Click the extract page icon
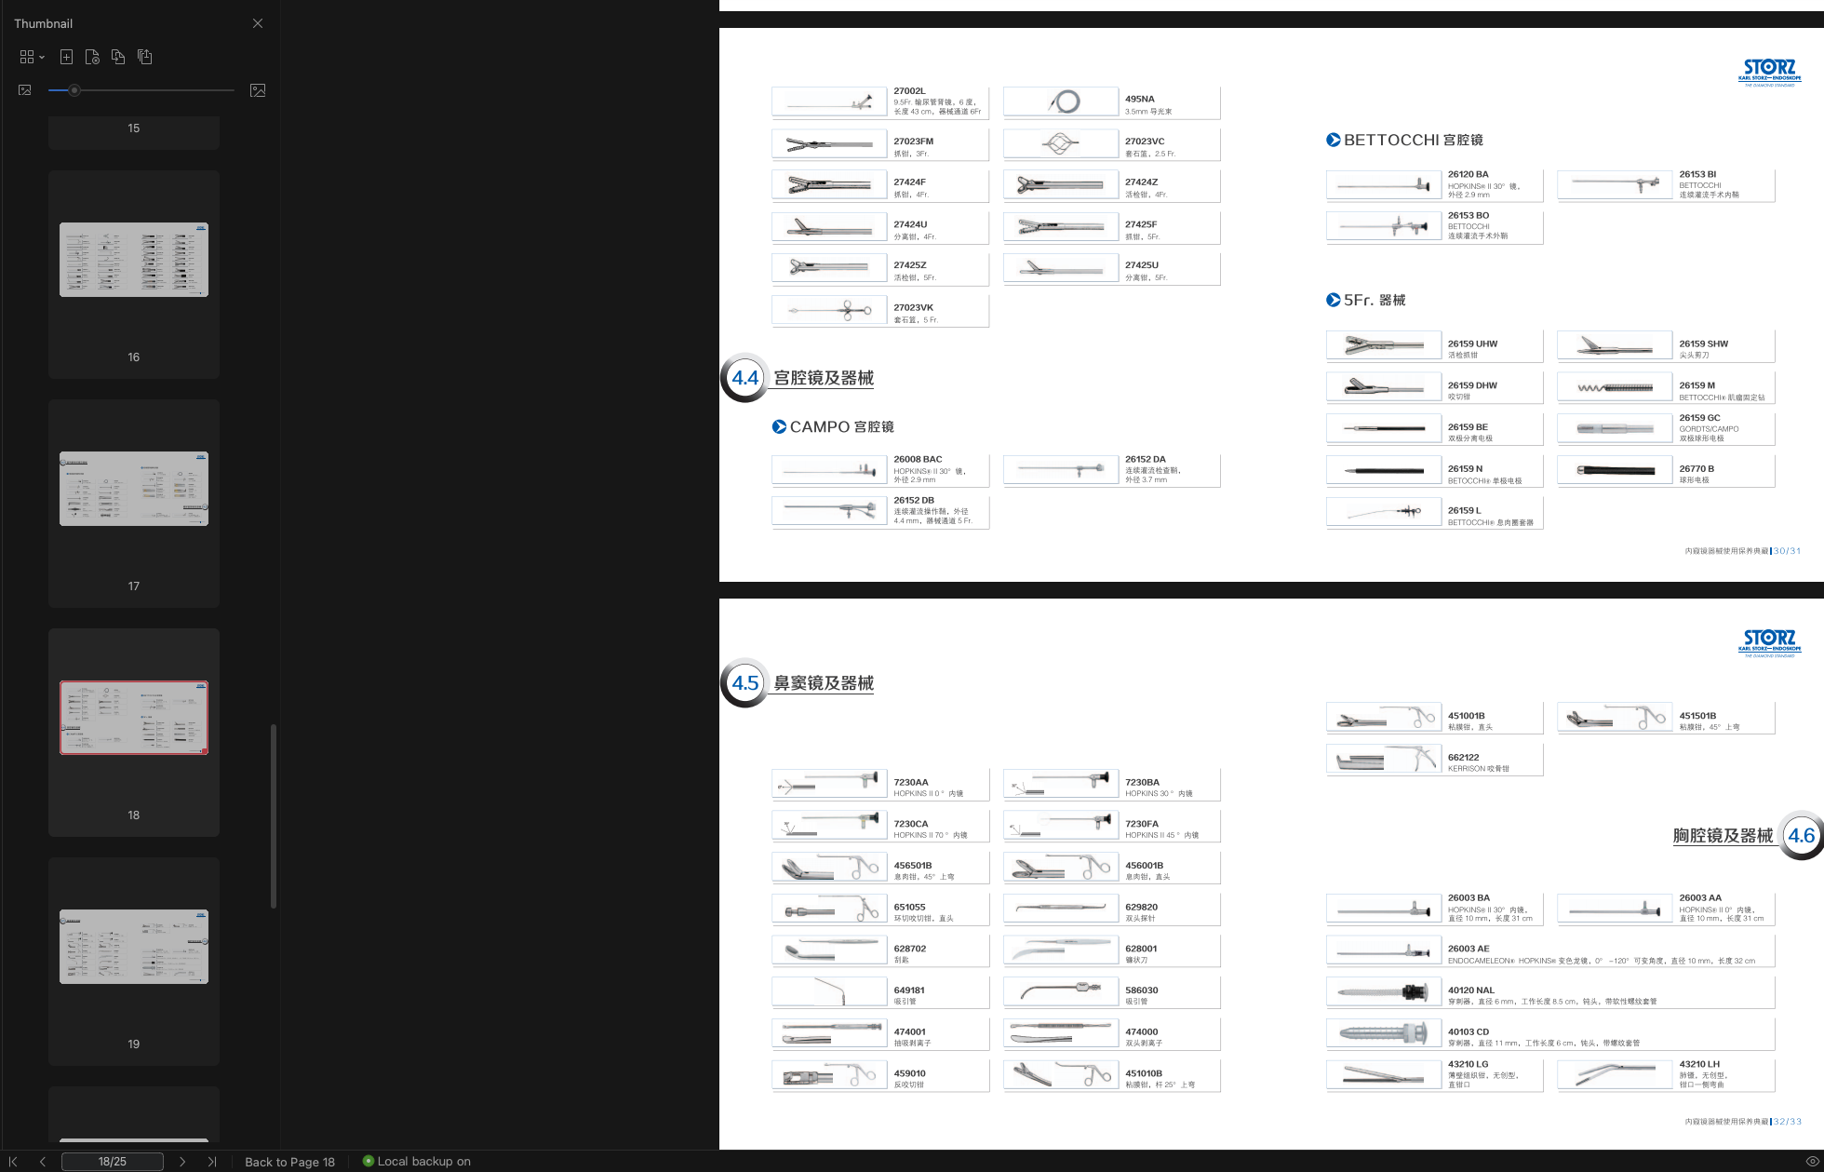 point(92,57)
